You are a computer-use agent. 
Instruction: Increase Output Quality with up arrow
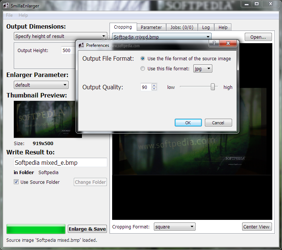pyautogui.click(x=154, y=86)
